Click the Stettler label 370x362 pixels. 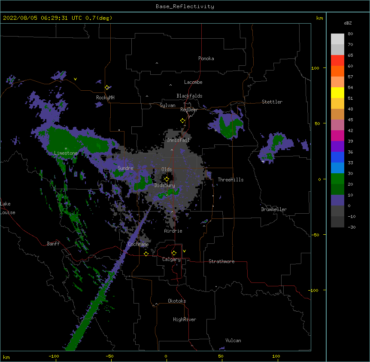272,102
